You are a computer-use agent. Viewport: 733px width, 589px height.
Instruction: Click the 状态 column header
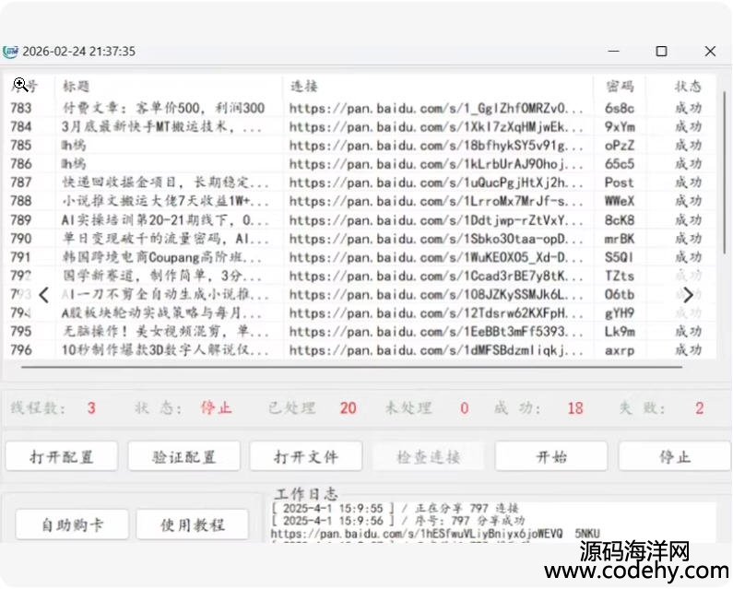(x=688, y=86)
